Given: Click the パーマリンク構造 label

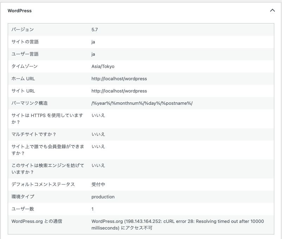Looking at the screenshot, I should [x=29, y=103].
